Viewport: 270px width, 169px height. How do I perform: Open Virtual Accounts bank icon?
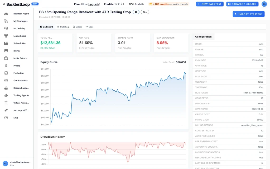point(6,103)
